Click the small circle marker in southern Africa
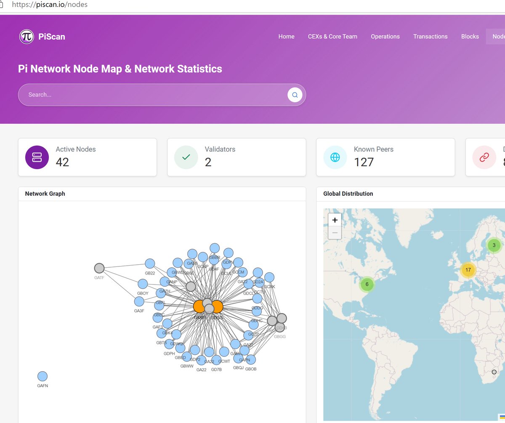 pos(494,372)
